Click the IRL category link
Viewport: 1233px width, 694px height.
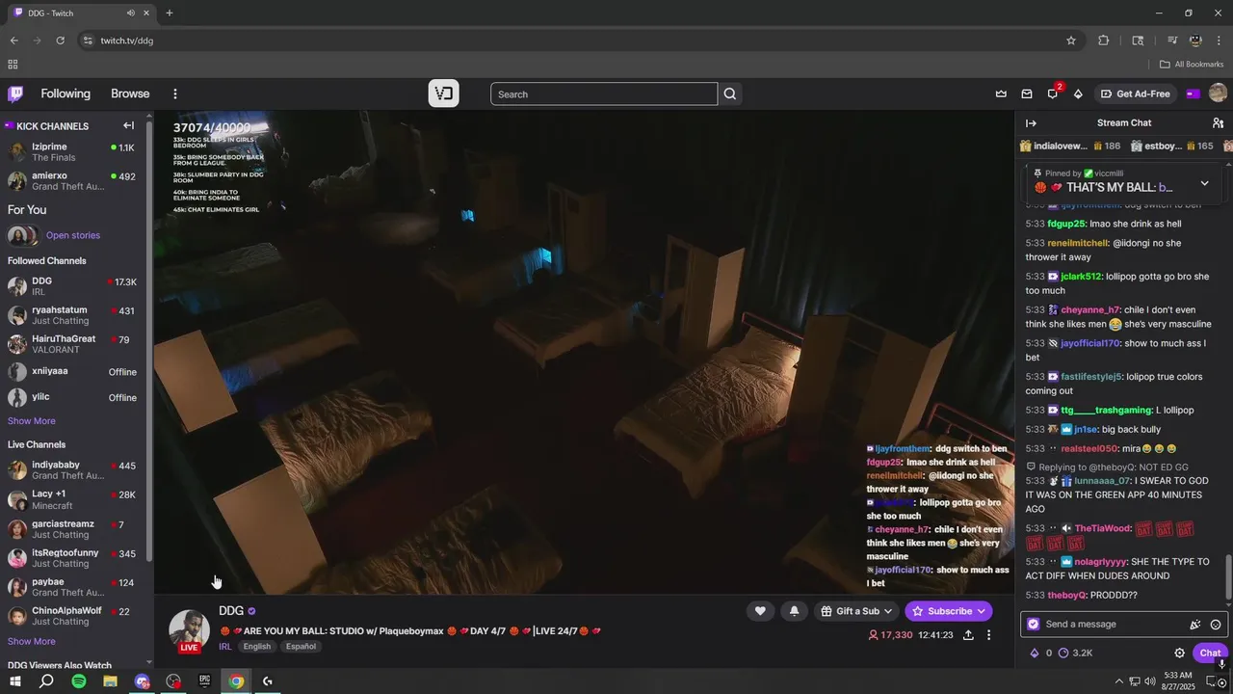[224, 646]
